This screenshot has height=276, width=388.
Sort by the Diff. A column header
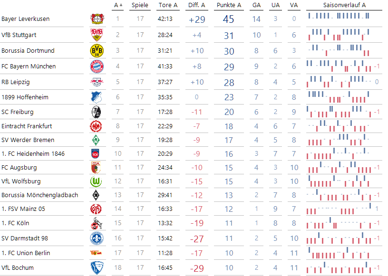[196, 5]
